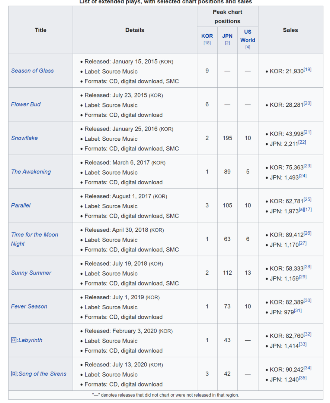Select text 'Released: January 15, 2015'
This screenshot has height=403, width=330.
tap(121, 62)
